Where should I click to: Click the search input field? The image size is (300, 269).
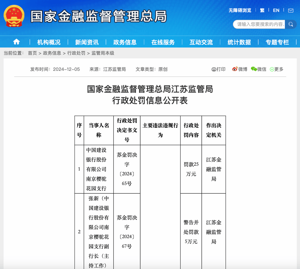click(259, 24)
